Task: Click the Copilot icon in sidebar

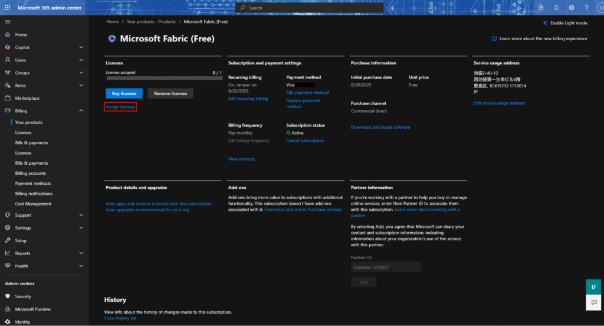Action: click(x=8, y=47)
